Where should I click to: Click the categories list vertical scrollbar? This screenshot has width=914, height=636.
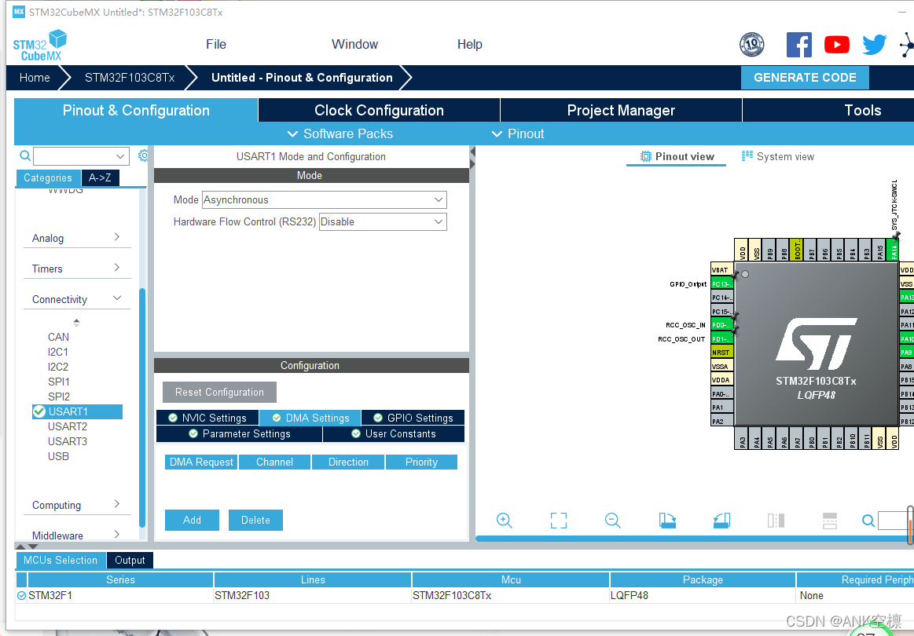tap(142, 408)
